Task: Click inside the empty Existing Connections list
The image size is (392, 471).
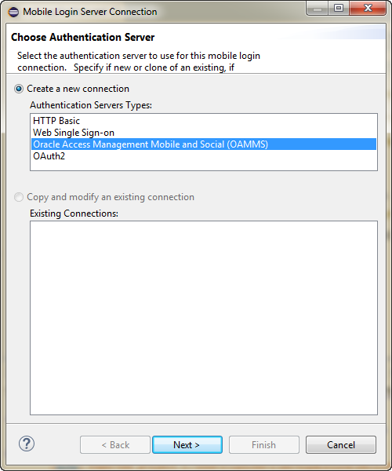Action: (204, 318)
